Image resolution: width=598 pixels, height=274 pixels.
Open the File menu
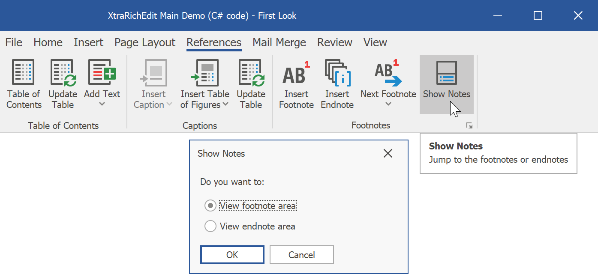click(x=13, y=42)
